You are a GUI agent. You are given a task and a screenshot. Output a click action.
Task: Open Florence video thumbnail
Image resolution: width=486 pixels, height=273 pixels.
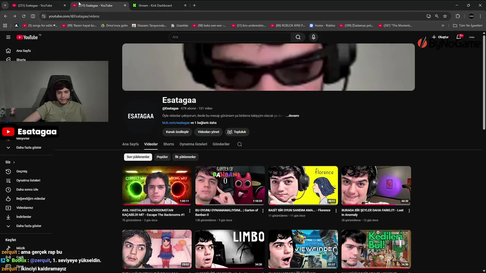[303, 185]
